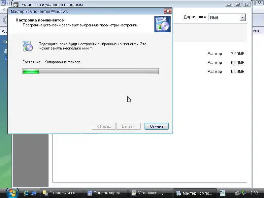Close the Мастер компонентов Windows dialog
The height and width of the screenshot is (198, 264).
tap(168, 11)
